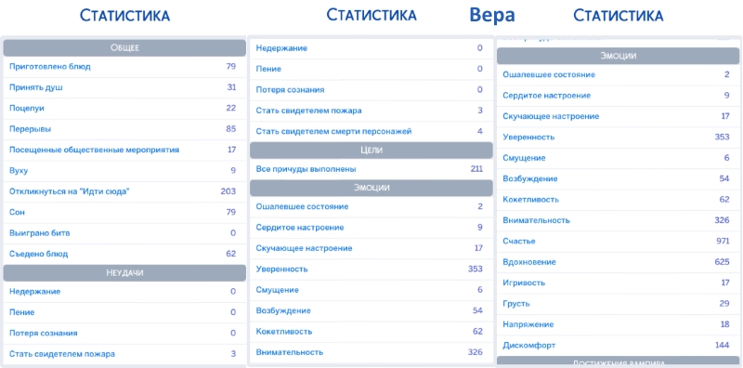Select the Приготовлено блюд row

tap(124, 67)
